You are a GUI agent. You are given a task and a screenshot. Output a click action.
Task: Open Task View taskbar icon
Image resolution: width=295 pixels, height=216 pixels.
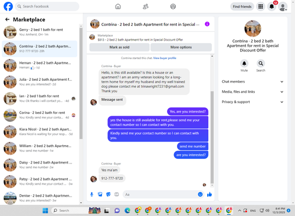click(x=107, y=211)
